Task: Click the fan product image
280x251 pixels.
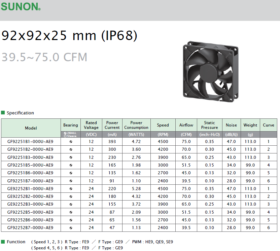Action: tap(211, 72)
